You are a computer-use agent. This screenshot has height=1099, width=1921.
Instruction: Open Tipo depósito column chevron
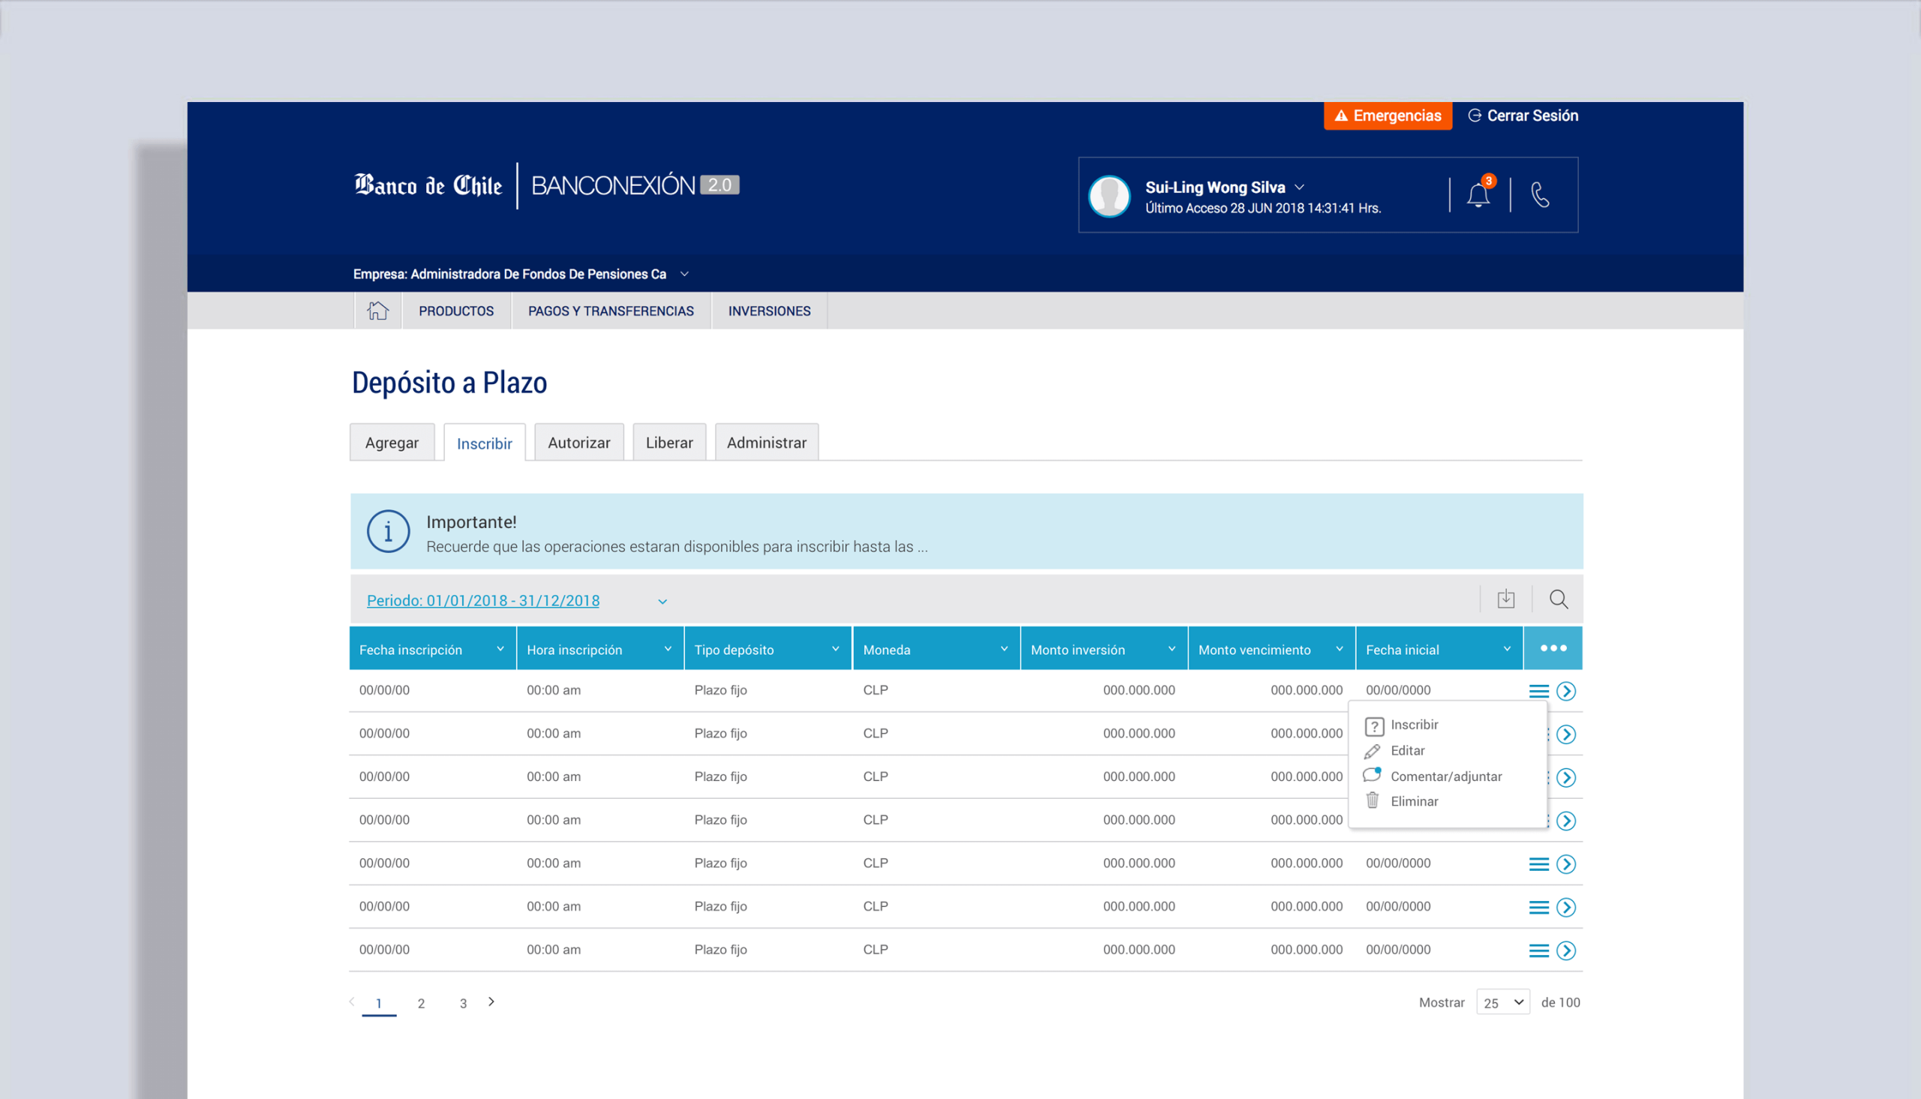[836, 649]
